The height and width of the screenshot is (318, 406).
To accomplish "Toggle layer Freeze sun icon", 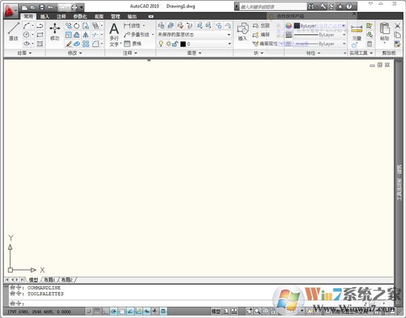I will click(x=168, y=44).
